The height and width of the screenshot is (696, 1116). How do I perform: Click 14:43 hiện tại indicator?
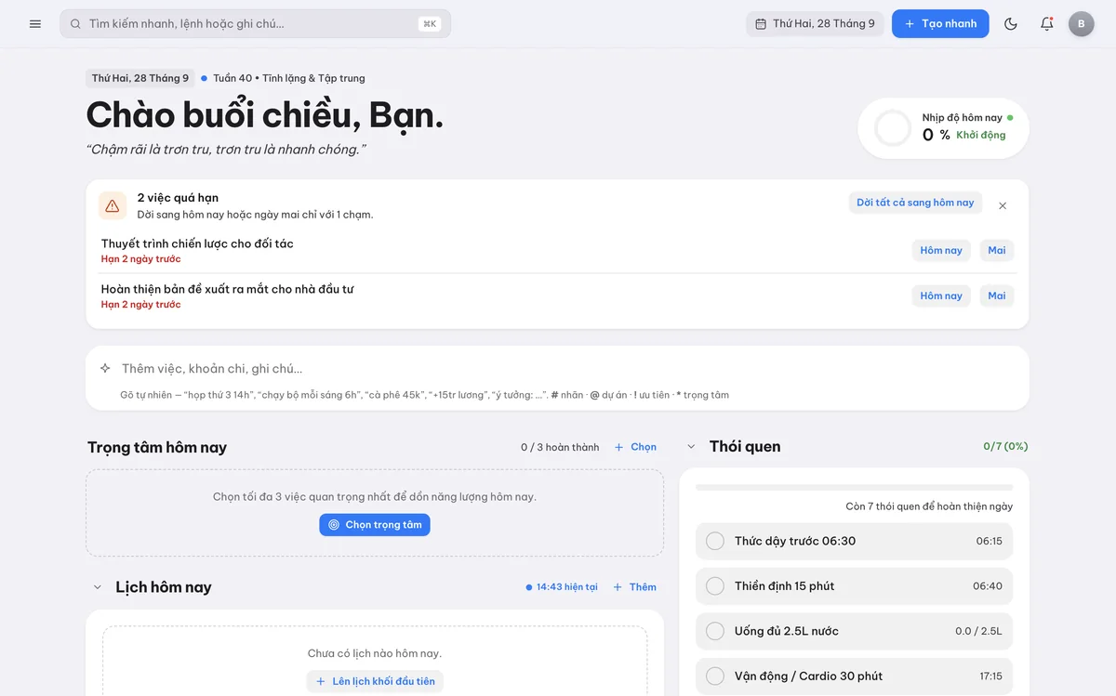point(562,587)
